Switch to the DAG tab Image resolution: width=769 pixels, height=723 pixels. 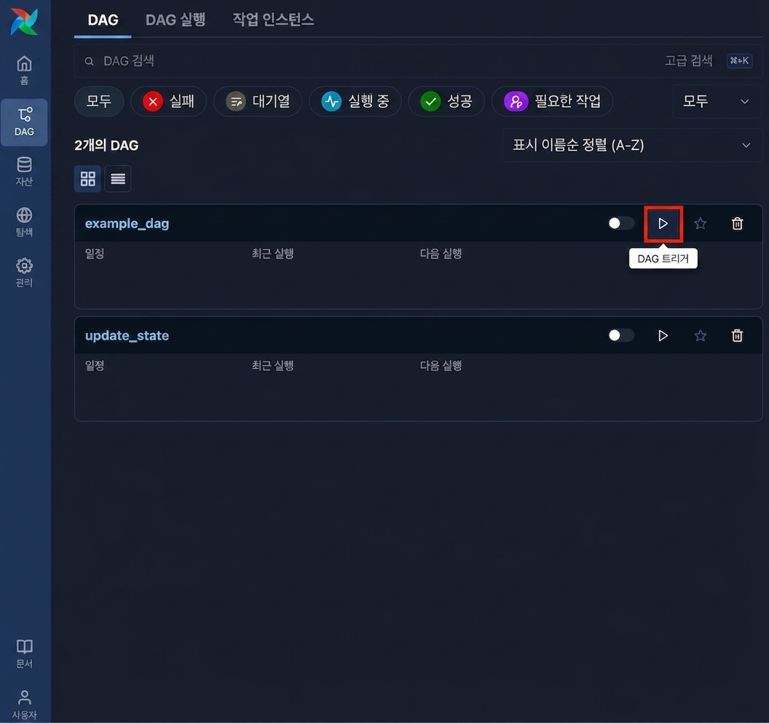[103, 20]
